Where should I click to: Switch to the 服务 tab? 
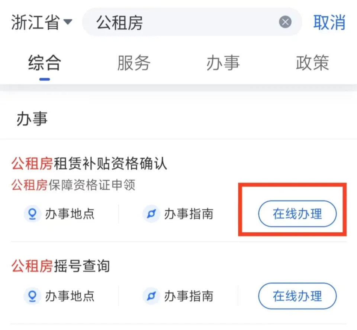click(x=135, y=63)
